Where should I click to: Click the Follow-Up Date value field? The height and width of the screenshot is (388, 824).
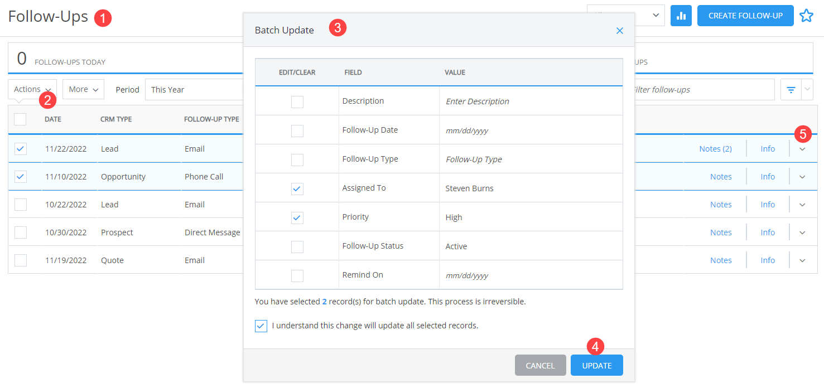tap(531, 130)
